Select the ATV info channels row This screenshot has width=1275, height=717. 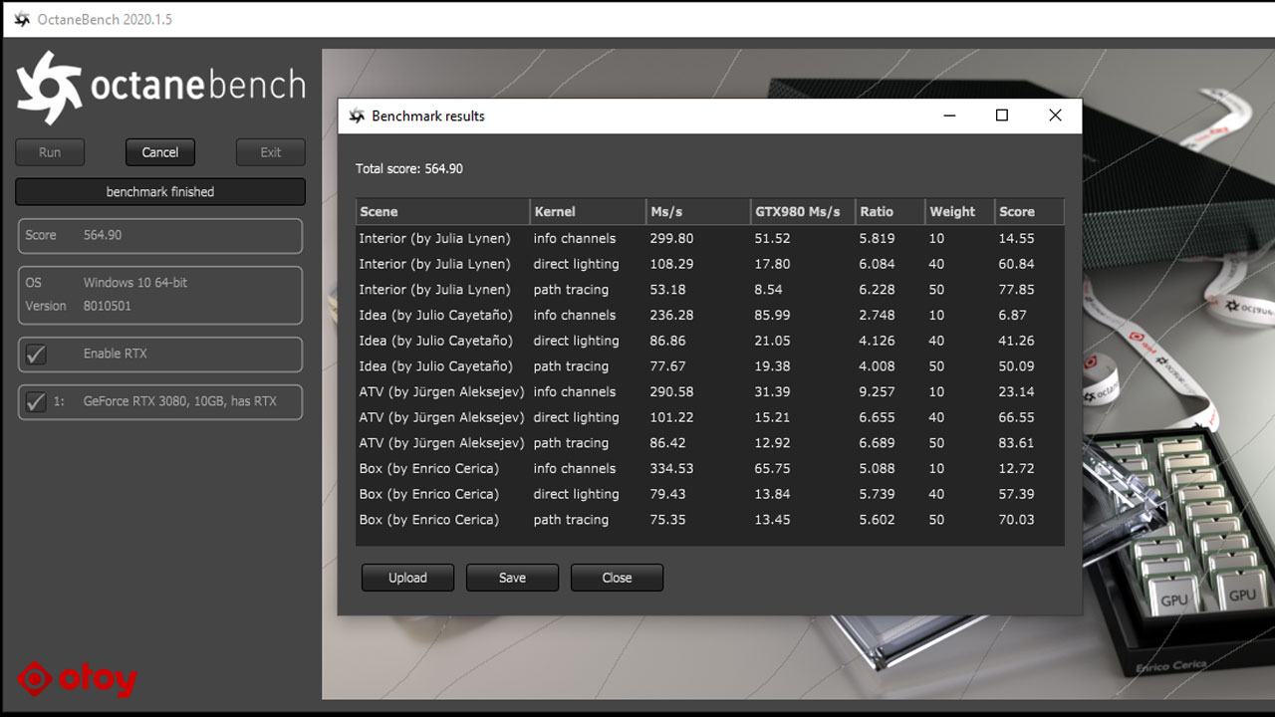[710, 391]
